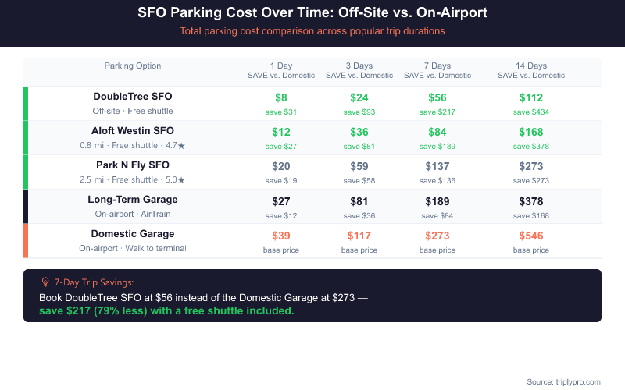Click the triplypro.com source link
The image size is (625, 390).
(576, 381)
